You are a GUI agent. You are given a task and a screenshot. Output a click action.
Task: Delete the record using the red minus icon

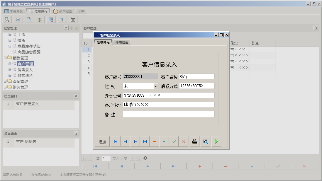(x=154, y=141)
